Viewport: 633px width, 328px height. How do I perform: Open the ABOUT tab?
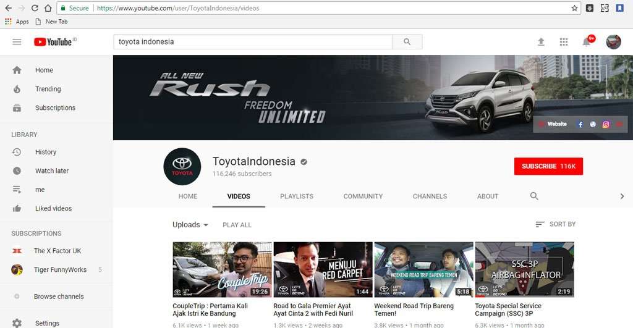coord(488,196)
